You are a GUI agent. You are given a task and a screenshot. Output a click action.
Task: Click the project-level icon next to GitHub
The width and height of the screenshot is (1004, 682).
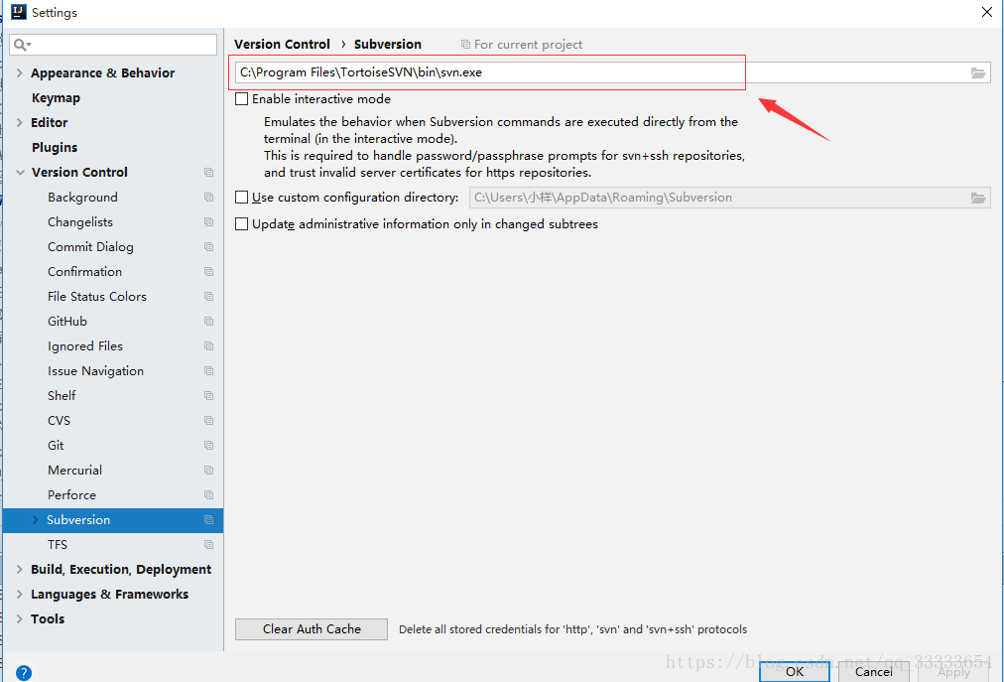pos(207,321)
